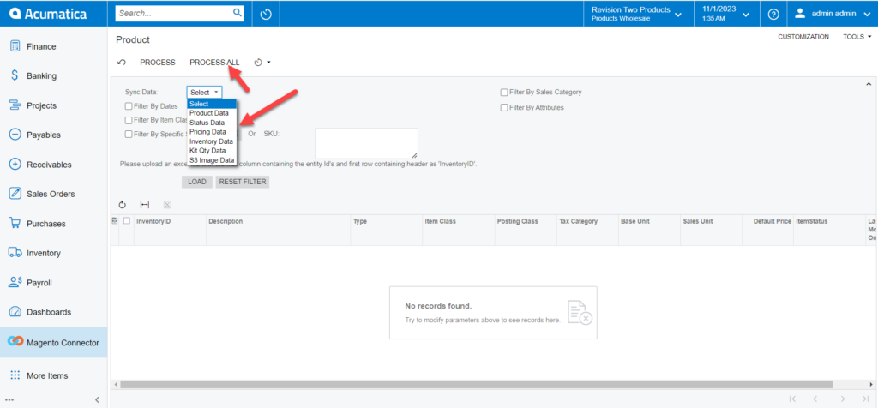Open the CUSTOMIZATION menu
Image resolution: width=878 pixels, height=408 pixels.
pos(803,36)
